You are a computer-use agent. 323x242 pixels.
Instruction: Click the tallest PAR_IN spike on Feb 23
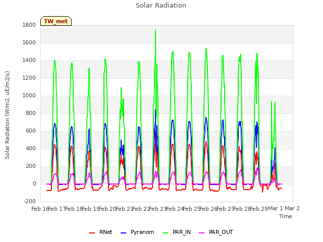point(155,30)
